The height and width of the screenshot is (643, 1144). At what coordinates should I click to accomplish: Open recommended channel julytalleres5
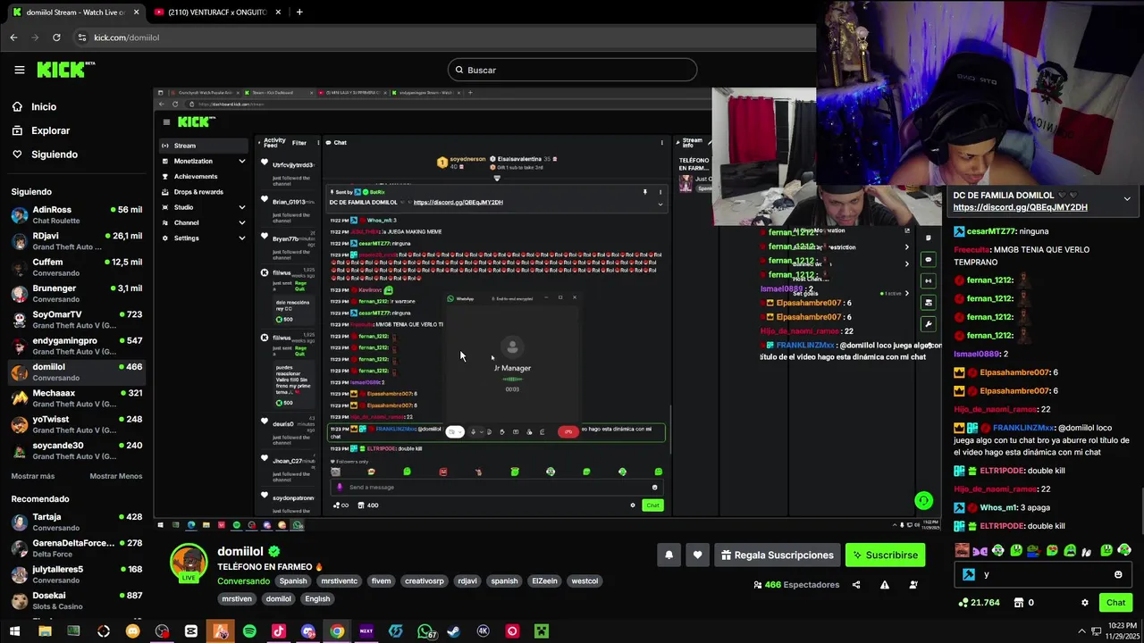[x=76, y=574]
